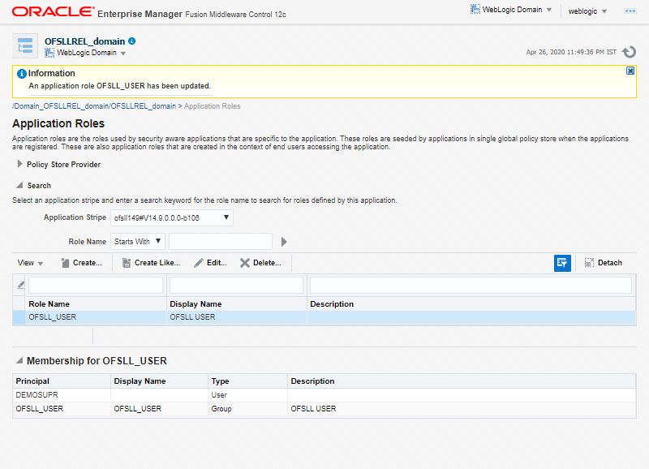
Task: Open the View menu in table toolbar
Action: (x=30, y=262)
